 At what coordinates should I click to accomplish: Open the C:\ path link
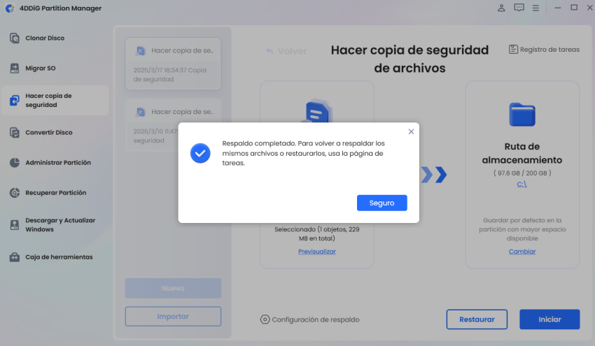[521, 184]
